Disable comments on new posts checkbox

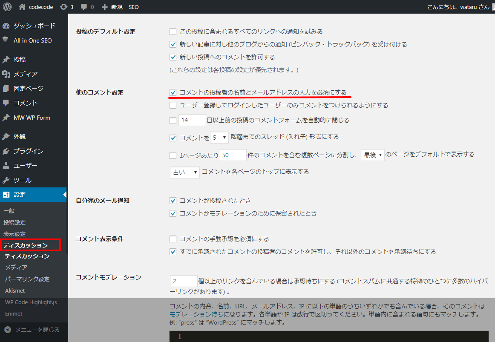point(173,57)
